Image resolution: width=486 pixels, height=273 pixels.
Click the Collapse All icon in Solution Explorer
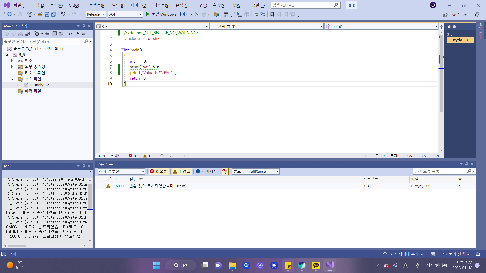pyautogui.click(x=54, y=34)
